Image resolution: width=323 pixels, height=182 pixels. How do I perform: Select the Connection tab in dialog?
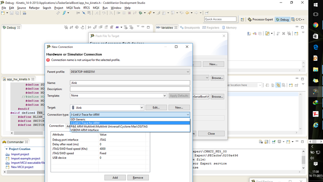tap(57, 126)
